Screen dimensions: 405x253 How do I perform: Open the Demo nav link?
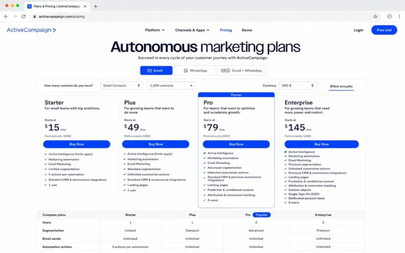coord(247,30)
